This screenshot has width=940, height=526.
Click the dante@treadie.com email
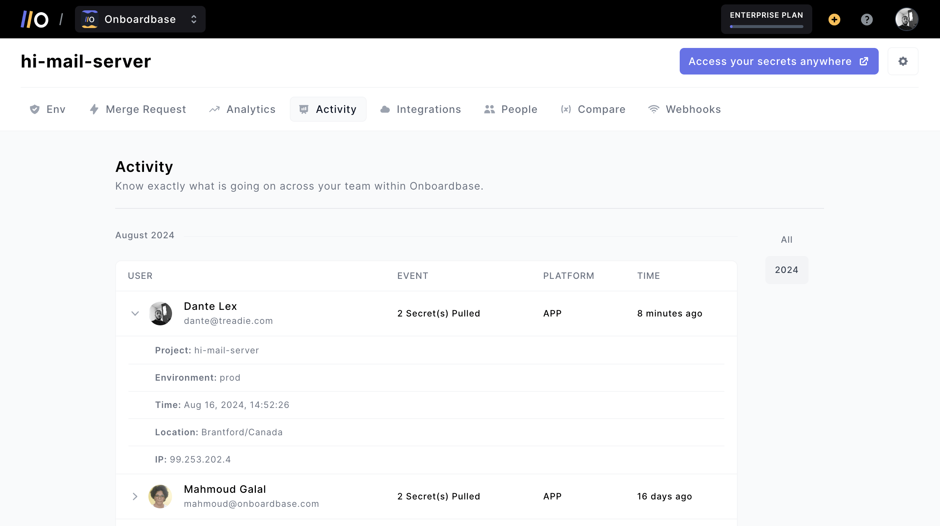(229, 321)
